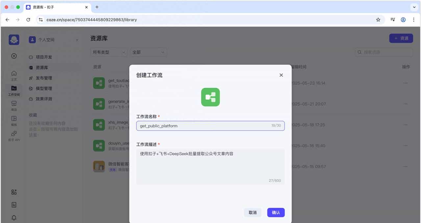
Task: Open the 所有类型 type filter dropdown
Action: pos(109,52)
